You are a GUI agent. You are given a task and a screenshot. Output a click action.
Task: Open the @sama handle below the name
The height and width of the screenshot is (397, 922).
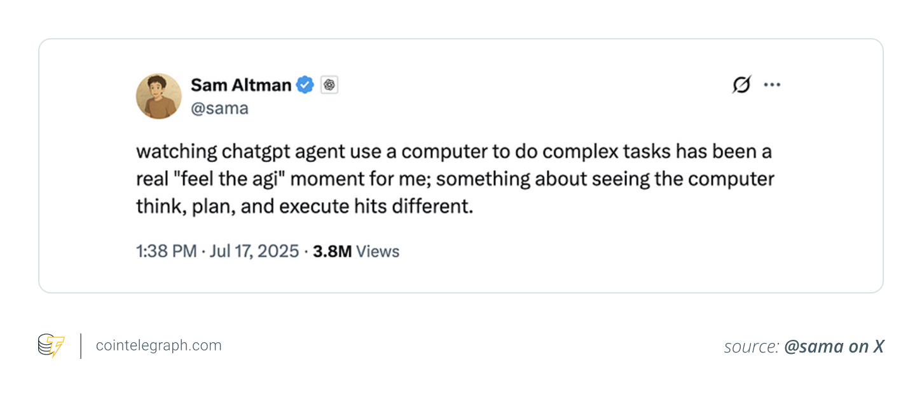[219, 109]
